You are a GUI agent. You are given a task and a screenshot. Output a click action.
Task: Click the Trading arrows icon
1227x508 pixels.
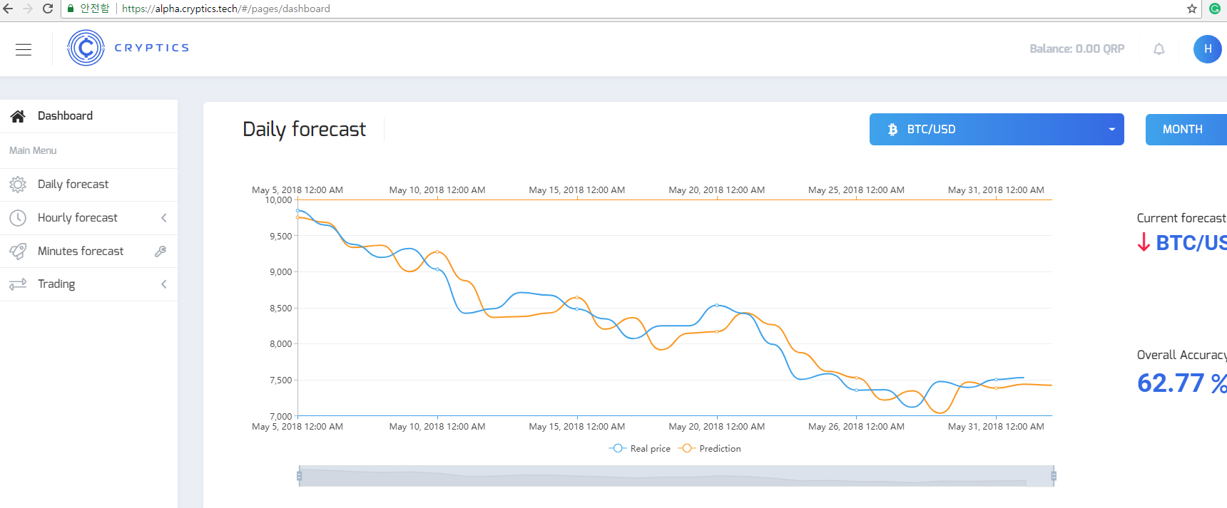pyautogui.click(x=18, y=284)
